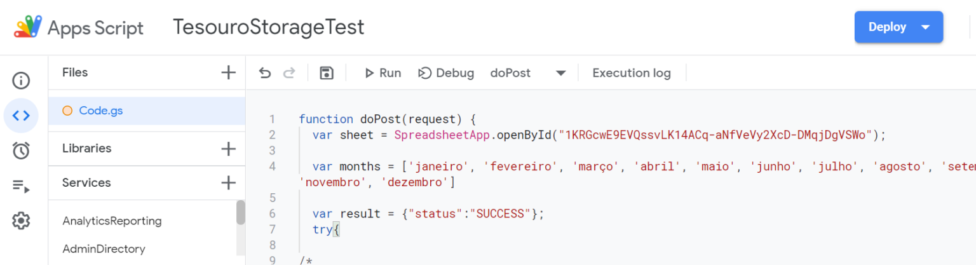
Task: Click the Redo arrow in toolbar
Action: 289,73
